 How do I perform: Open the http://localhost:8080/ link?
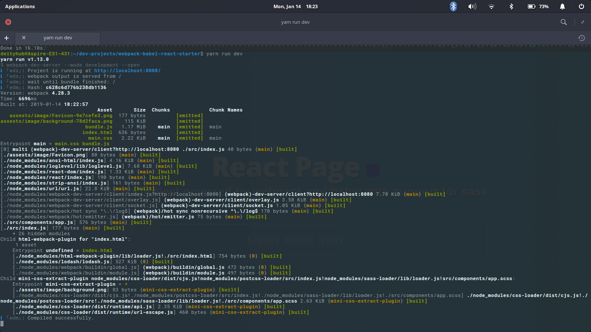127,70
